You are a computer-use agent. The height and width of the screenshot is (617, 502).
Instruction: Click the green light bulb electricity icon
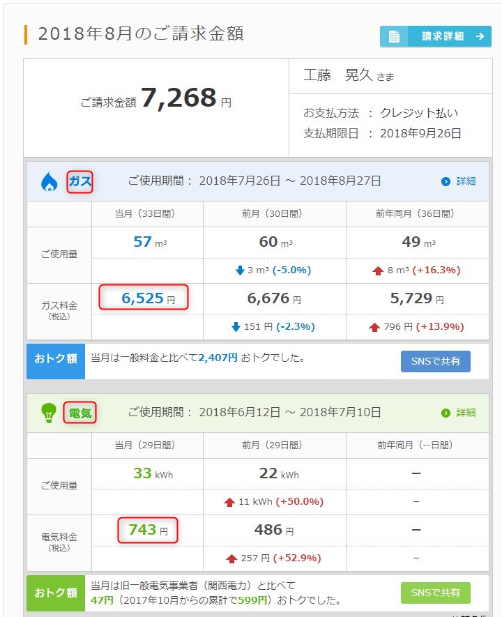pyautogui.click(x=49, y=413)
